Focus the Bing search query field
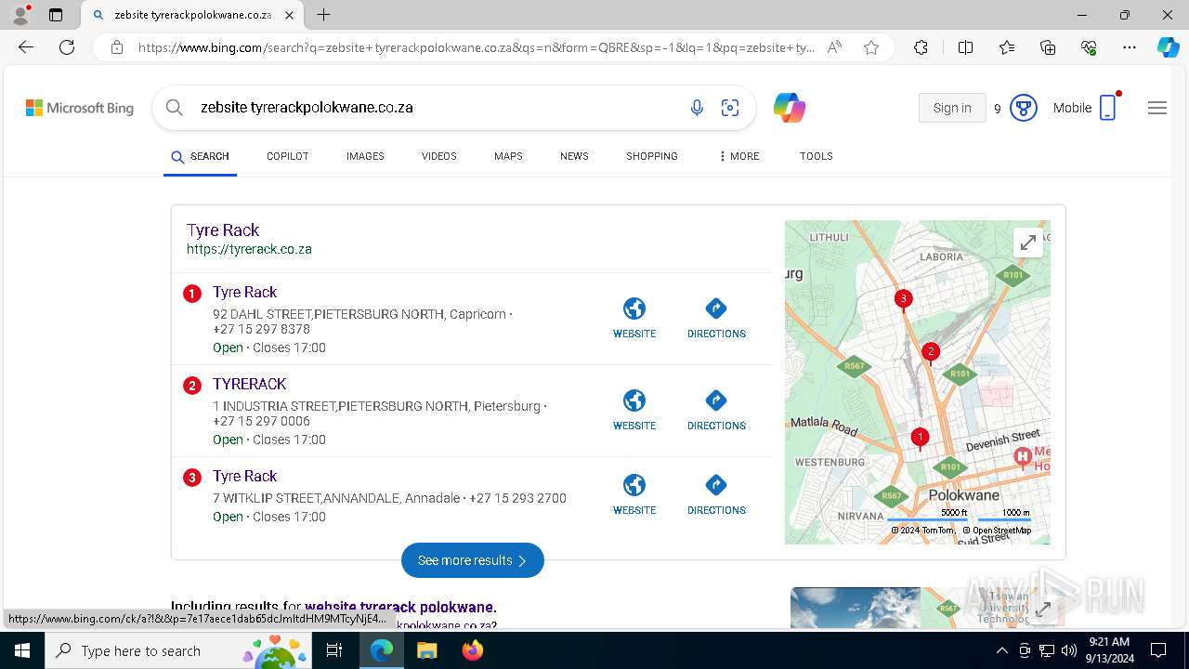 tap(435, 108)
